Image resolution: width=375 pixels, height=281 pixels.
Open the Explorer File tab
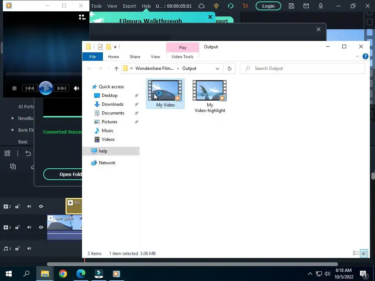pos(93,57)
